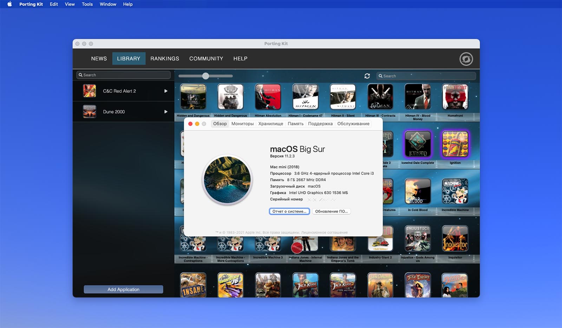
Task: Open the Apple menu
Action: tap(9, 4)
